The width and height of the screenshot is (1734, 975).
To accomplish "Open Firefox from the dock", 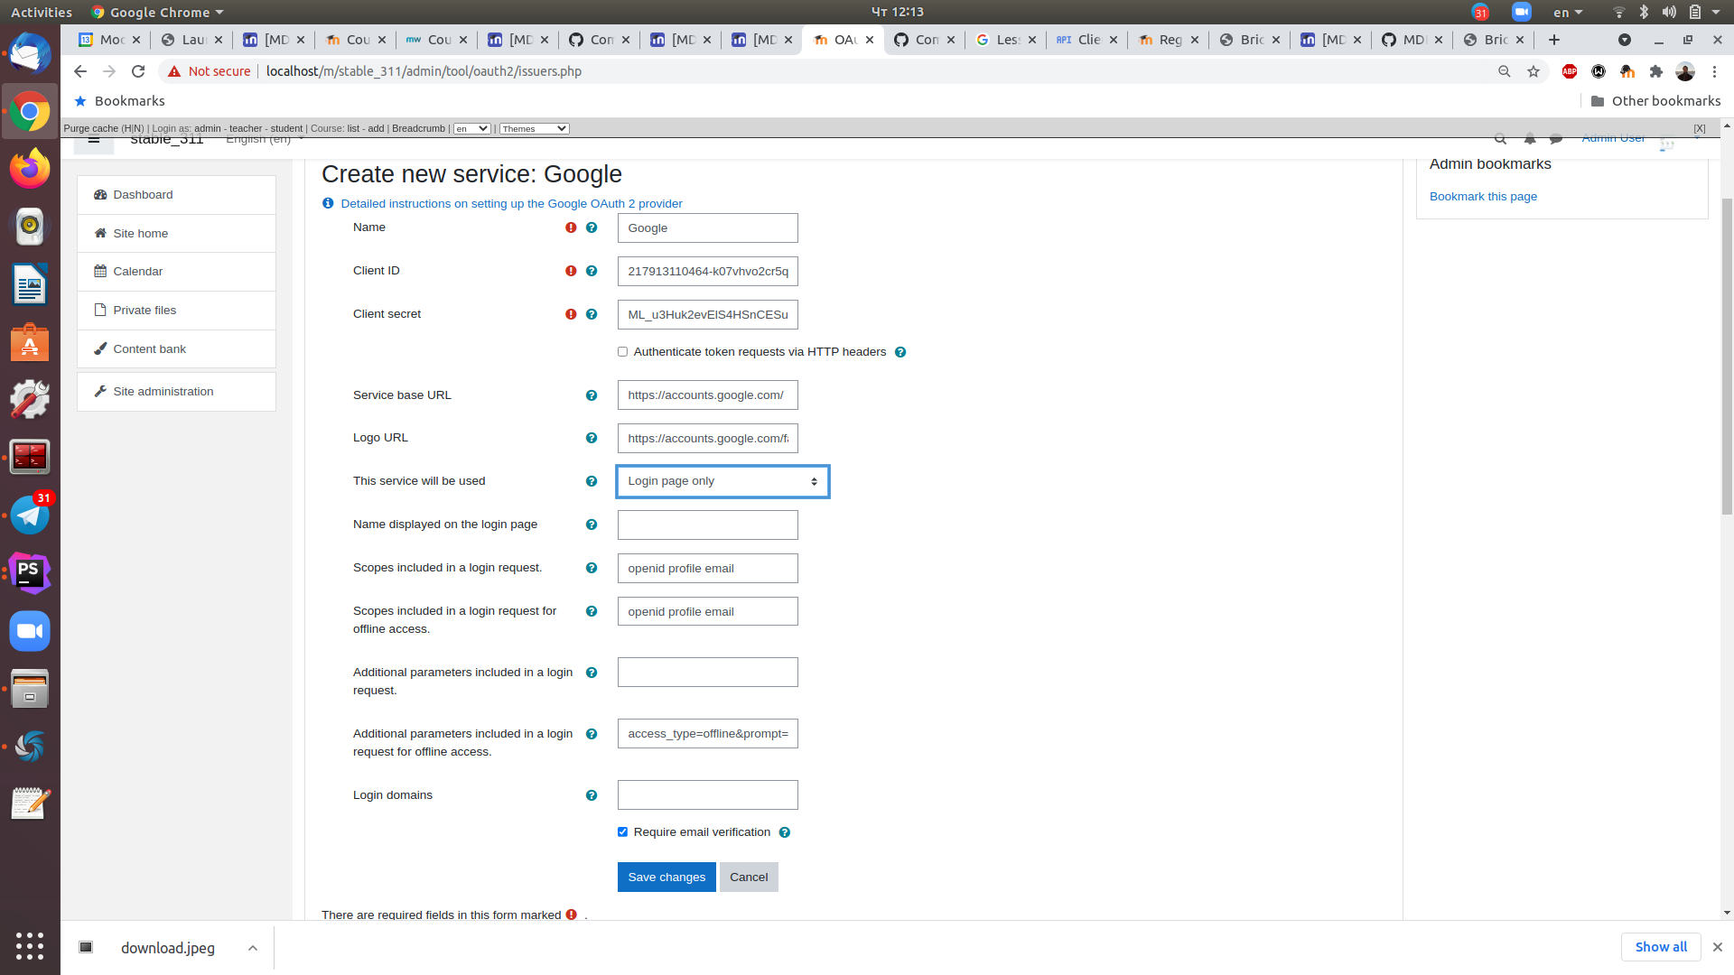I will coord(30,169).
